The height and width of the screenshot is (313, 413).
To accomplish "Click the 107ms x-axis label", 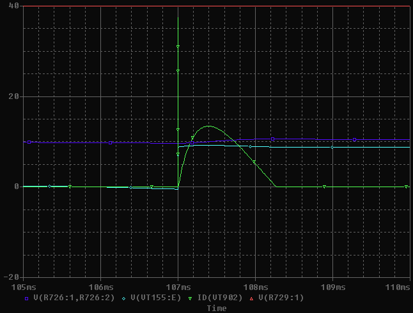I will tap(178, 287).
